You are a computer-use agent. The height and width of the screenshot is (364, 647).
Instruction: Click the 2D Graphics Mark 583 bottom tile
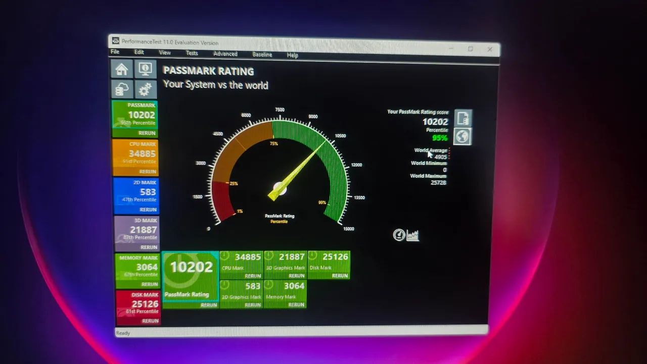[241, 294]
